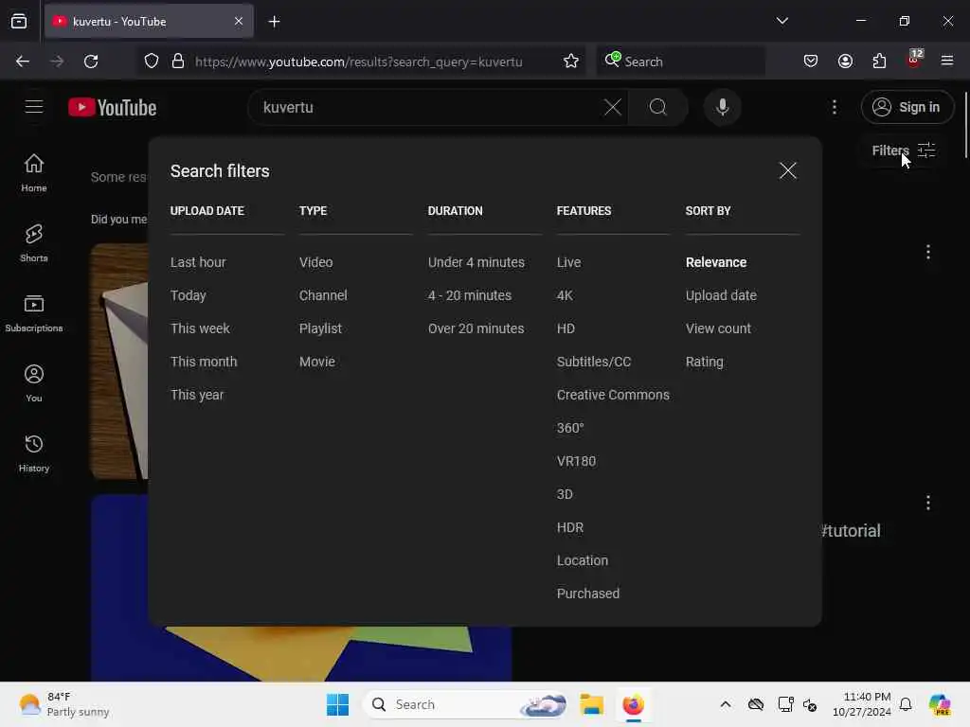Viewport: 970px width, 727px height.
Task: Enable the HDR feature filter
Action: (x=569, y=527)
